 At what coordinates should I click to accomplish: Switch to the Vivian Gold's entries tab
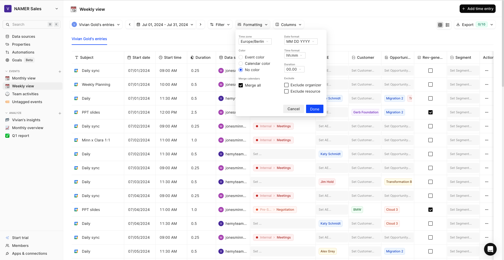(x=89, y=39)
